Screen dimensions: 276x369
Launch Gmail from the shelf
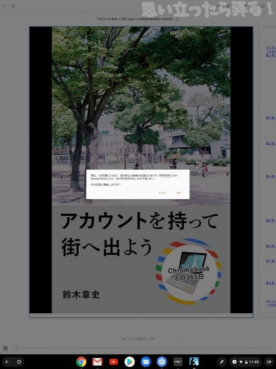[98, 362]
